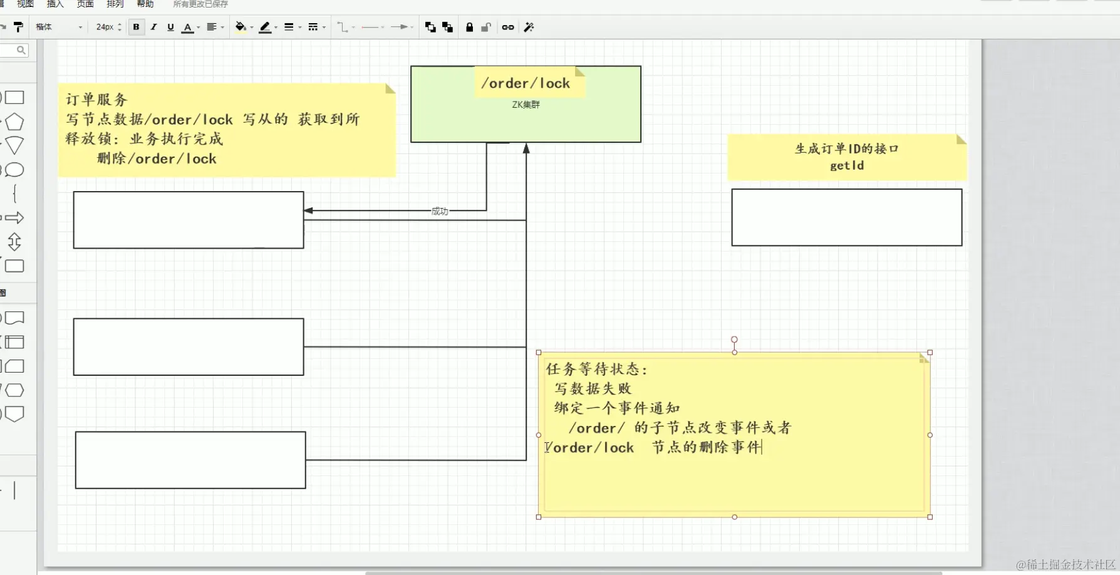Select the right arrow shape in sidebar
Image resolution: width=1120 pixels, height=575 pixels.
pos(14,218)
